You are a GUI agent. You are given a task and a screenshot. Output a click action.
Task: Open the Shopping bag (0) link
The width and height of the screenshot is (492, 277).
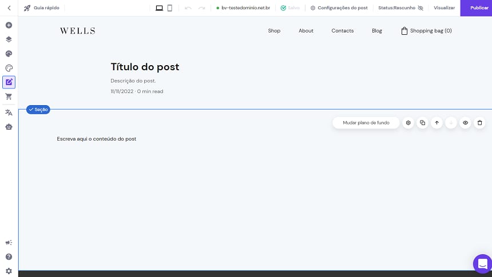click(x=426, y=31)
